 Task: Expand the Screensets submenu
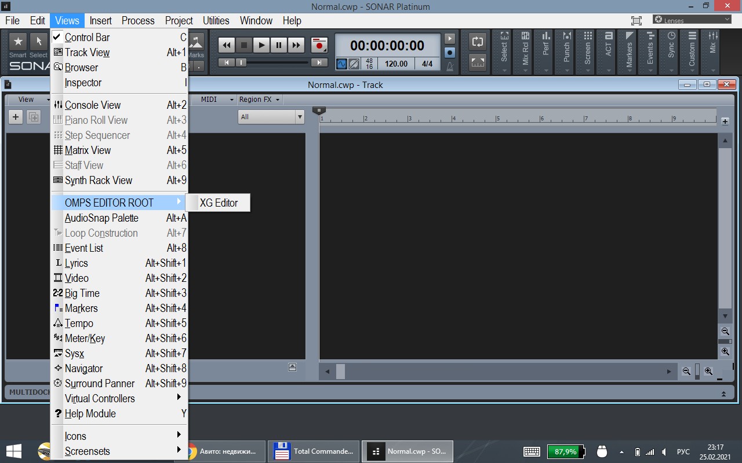(x=119, y=451)
